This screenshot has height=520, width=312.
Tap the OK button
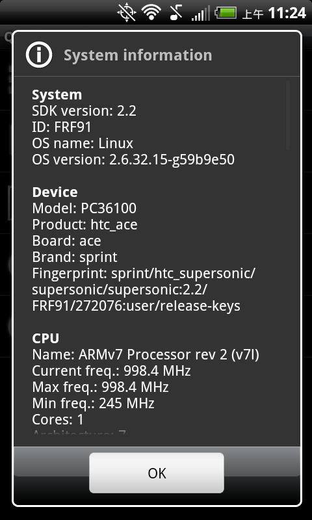(157, 473)
